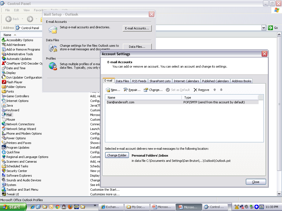Viewport: 282px width, 211px height.
Task: Click the Set as Default checkmark icon
Action: click(x=168, y=90)
